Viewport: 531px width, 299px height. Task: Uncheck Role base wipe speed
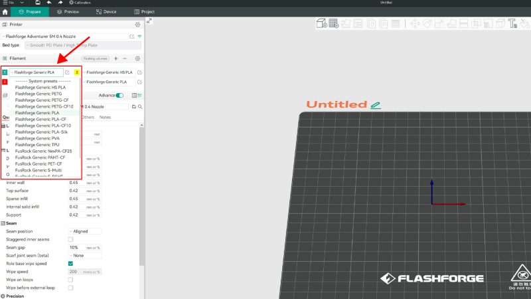coord(70,263)
